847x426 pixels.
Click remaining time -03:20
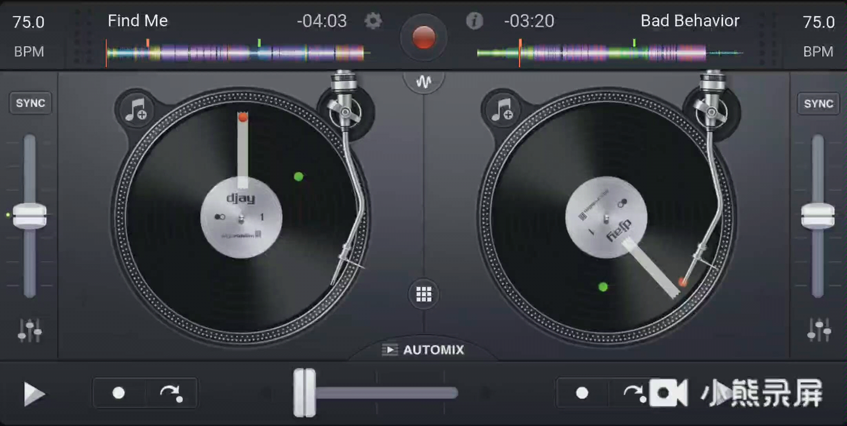tap(529, 21)
